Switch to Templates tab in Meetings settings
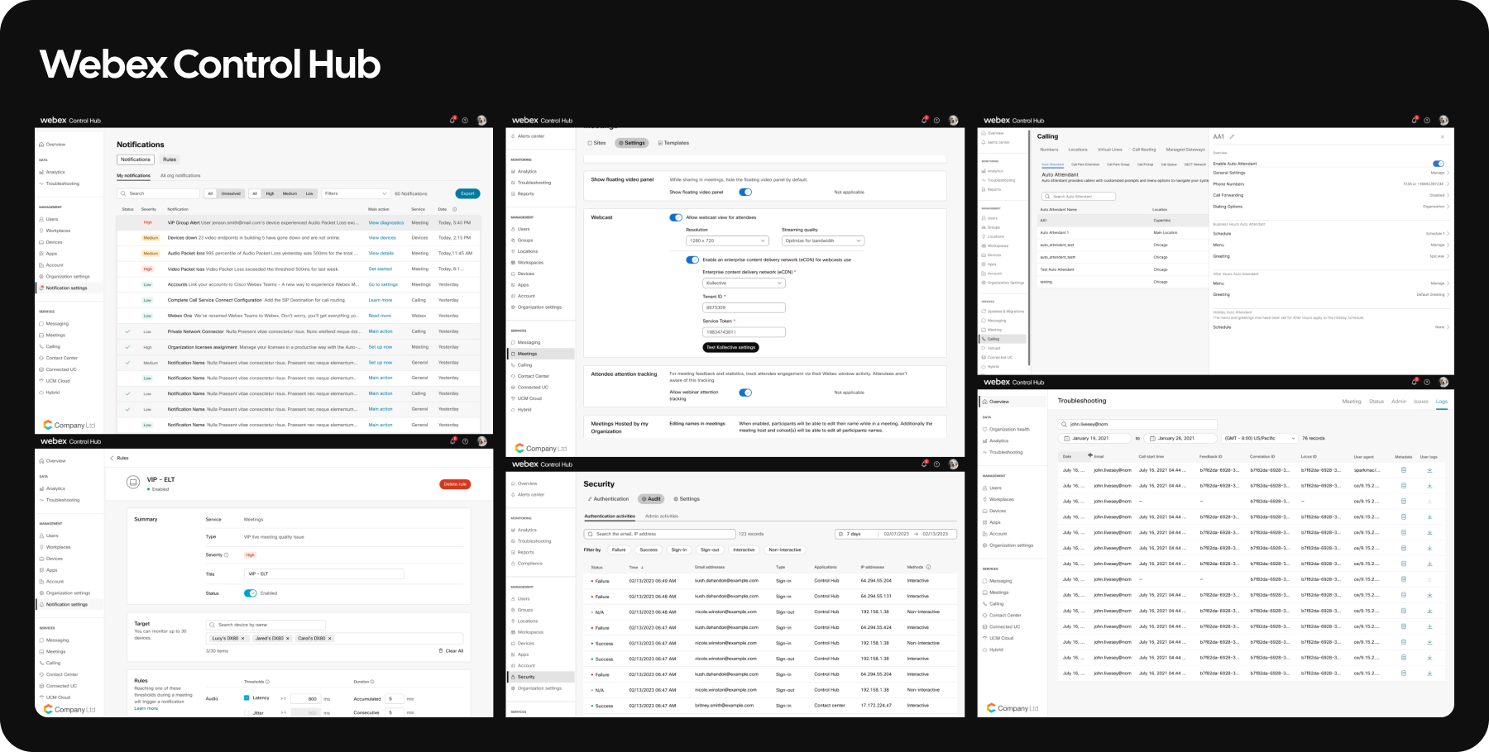Screen dimensions: 1489x752 click(673, 143)
